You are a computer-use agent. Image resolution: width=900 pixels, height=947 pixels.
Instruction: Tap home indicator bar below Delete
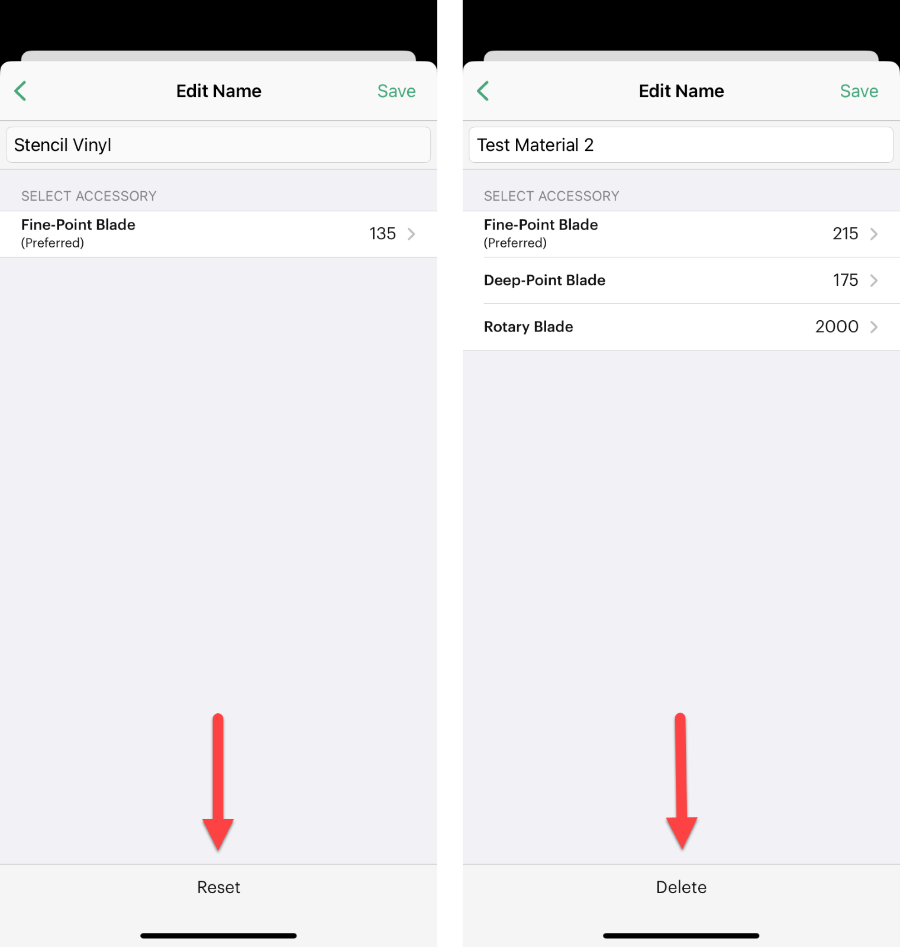[x=681, y=936]
